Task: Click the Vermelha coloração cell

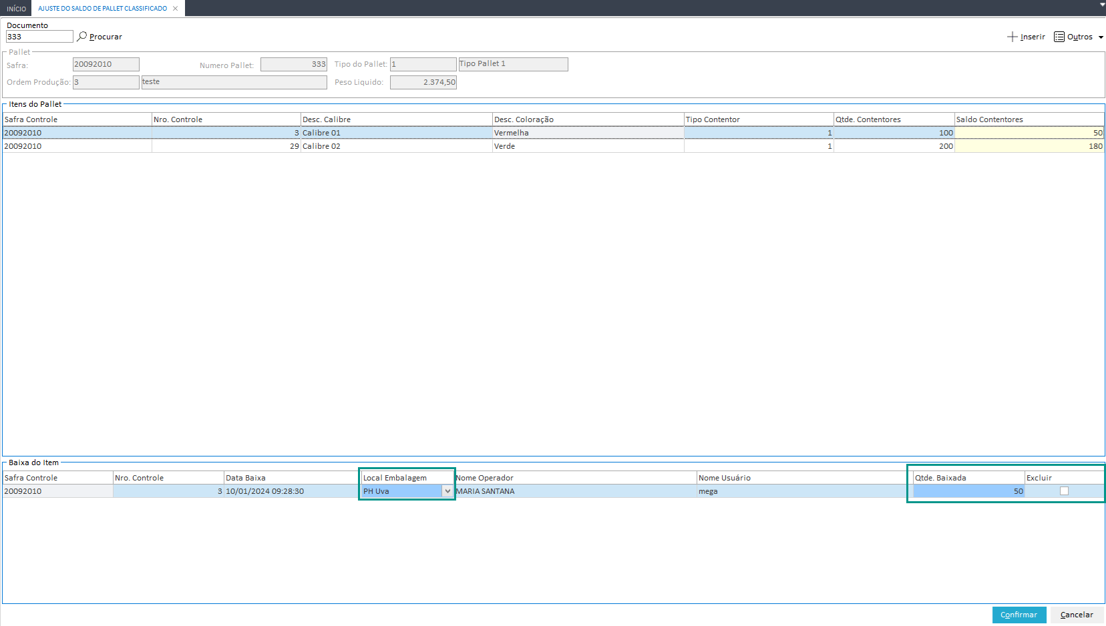Action: tap(588, 133)
